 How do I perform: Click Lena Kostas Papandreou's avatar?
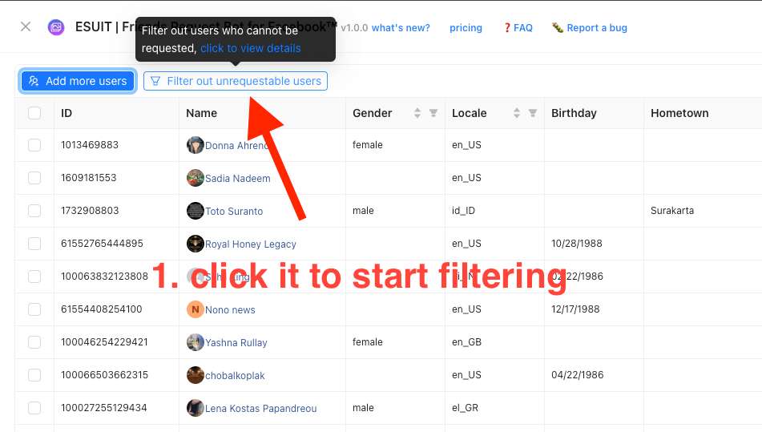(195, 408)
